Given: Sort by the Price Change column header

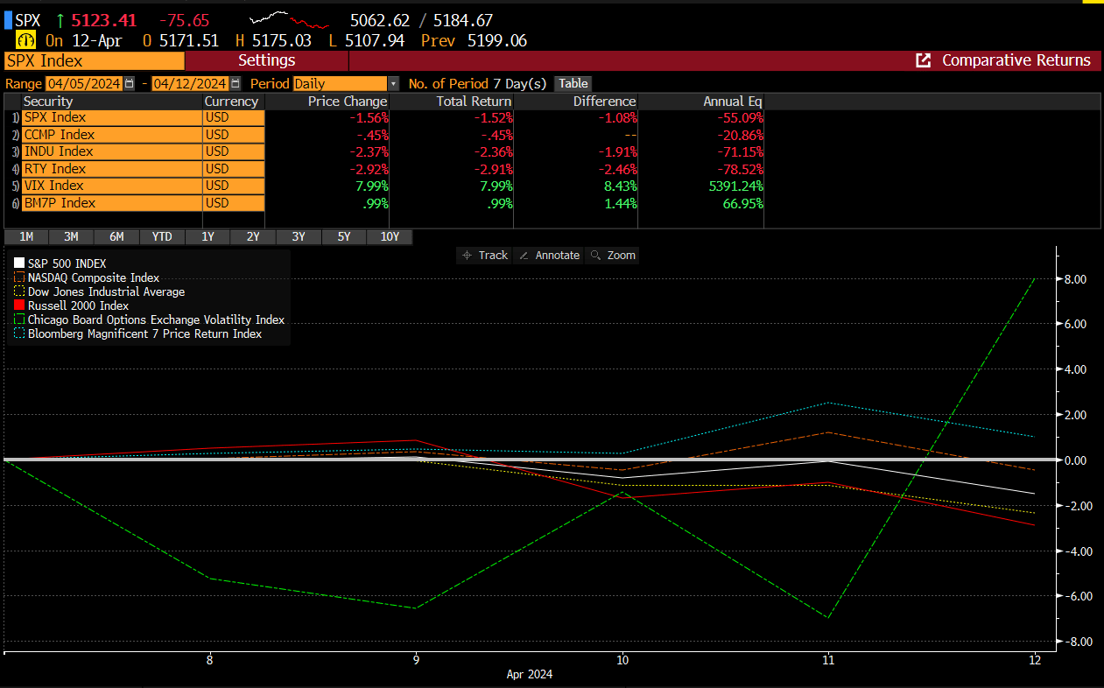Looking at the screenshot, I should coord(327,102).
